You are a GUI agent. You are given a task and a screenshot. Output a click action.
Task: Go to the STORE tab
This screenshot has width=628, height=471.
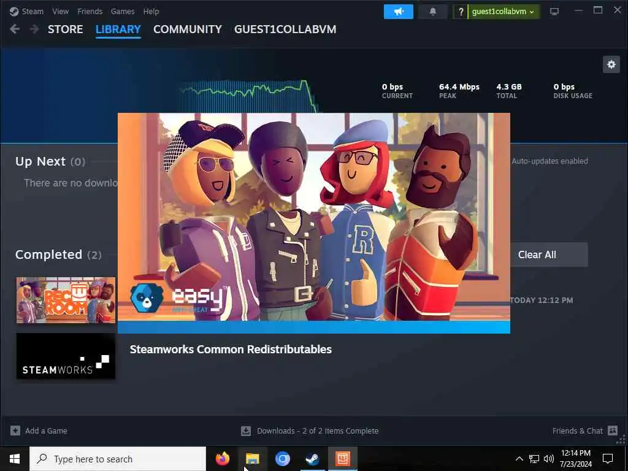[65, 29]
